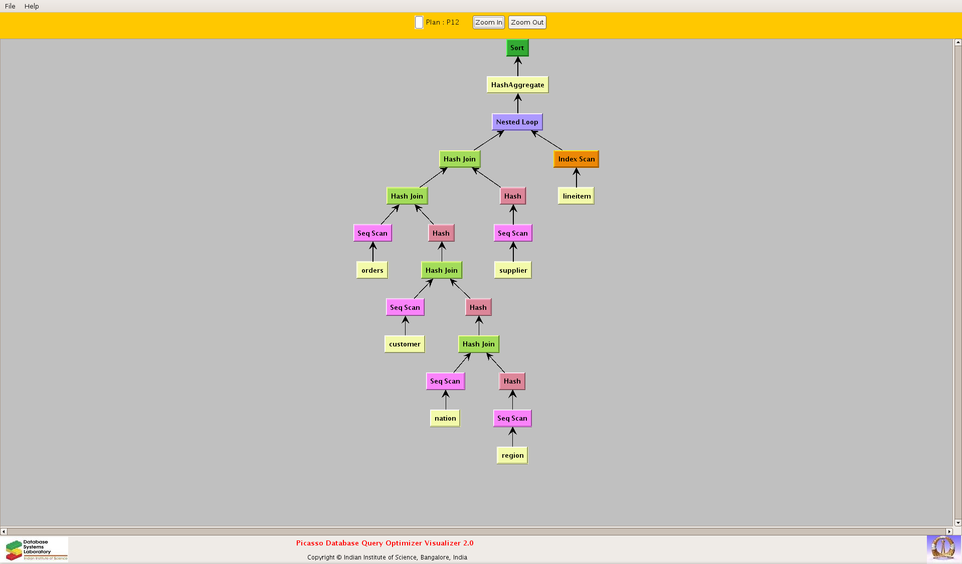The width and height of the screenshot is (962, 564).
Task: Click the Database Systems Laboratory logo
Action: (36, 549)
